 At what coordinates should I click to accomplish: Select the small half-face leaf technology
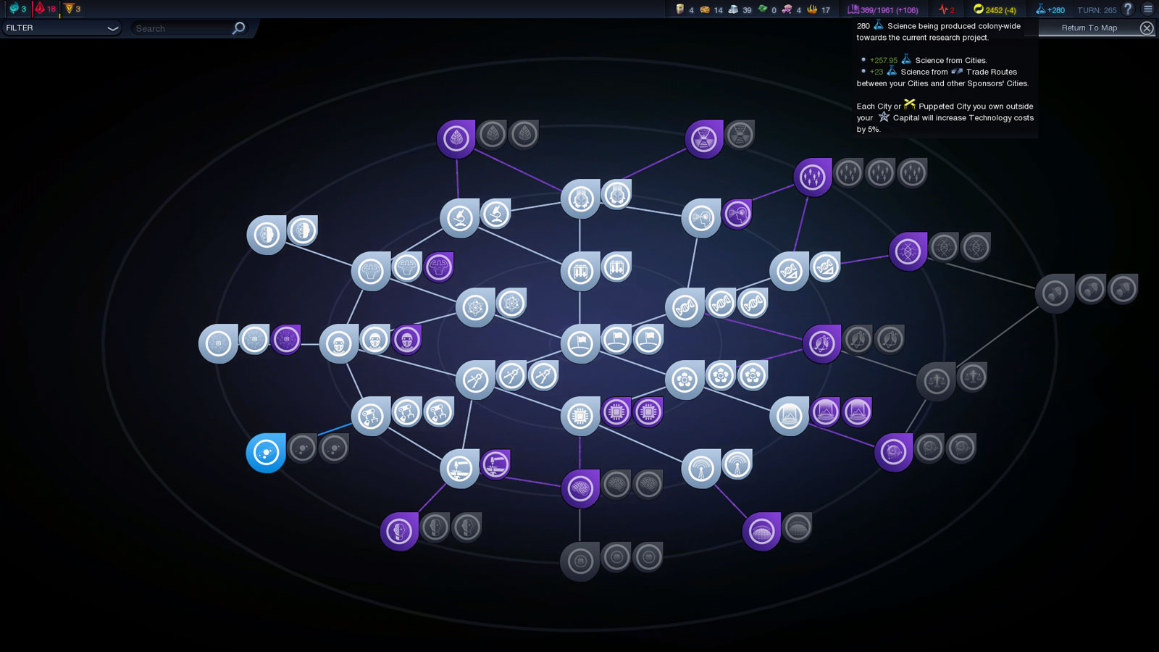coord(302,230)
